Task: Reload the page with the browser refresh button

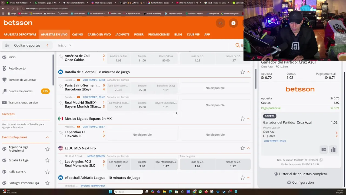Action: (12, 8)
